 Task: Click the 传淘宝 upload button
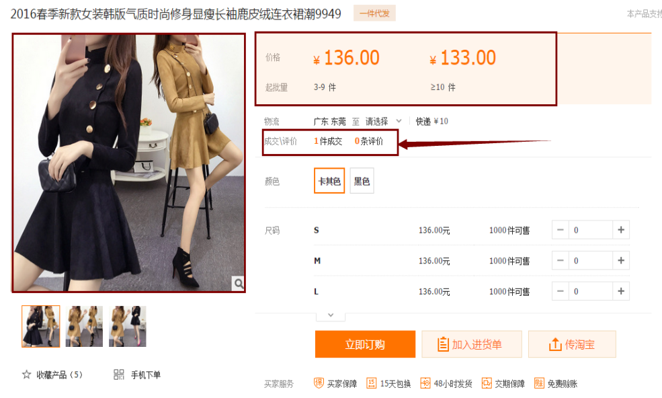point(572,344)
